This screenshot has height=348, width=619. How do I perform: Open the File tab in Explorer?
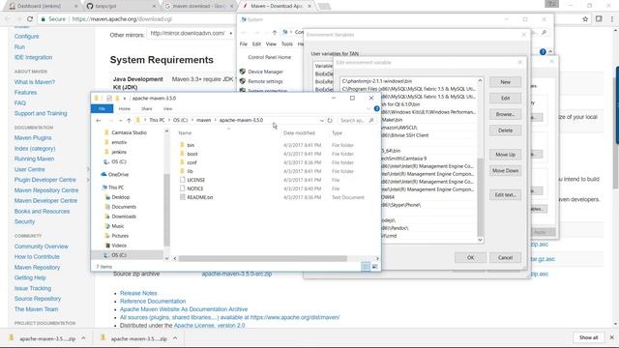pyautogui.click(x=102, y=108)
